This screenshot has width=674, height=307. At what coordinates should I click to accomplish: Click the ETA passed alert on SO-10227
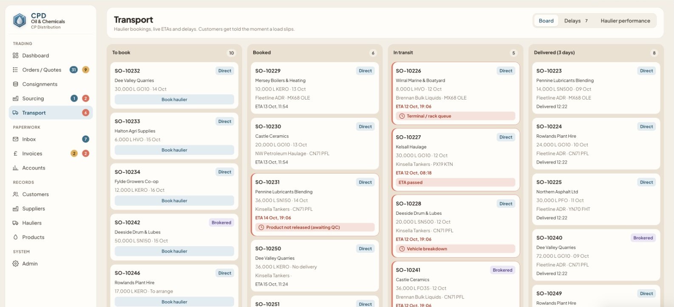point(455,182)
